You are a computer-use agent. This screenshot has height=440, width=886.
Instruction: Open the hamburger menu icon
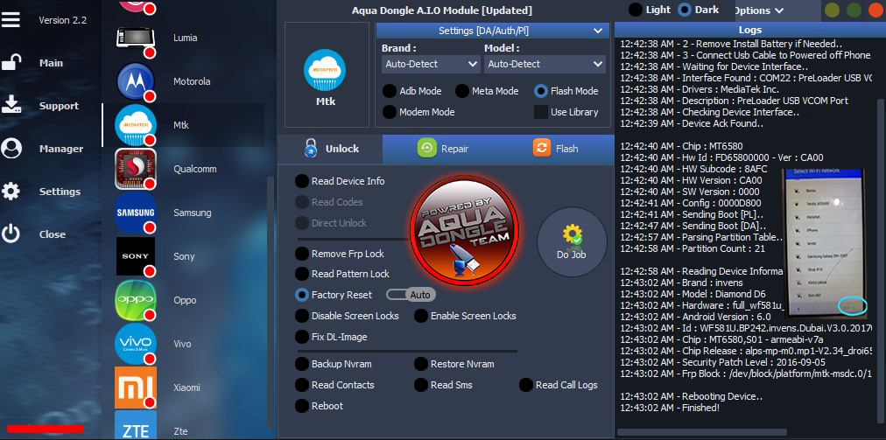pos(11,20)
